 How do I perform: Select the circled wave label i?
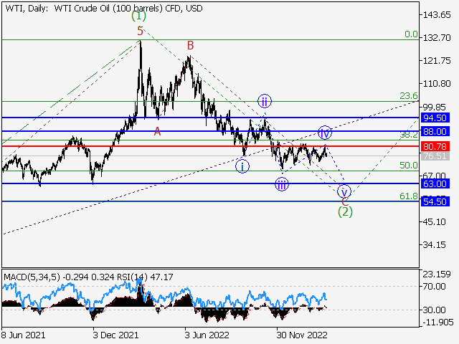242,167
